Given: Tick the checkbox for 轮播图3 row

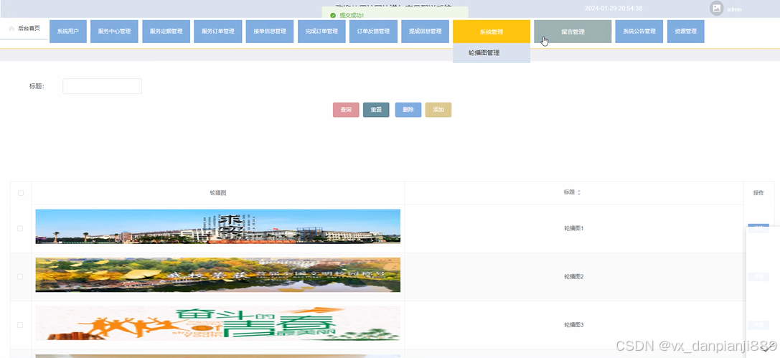Looking at the screenshot, I should click(20, 325).
